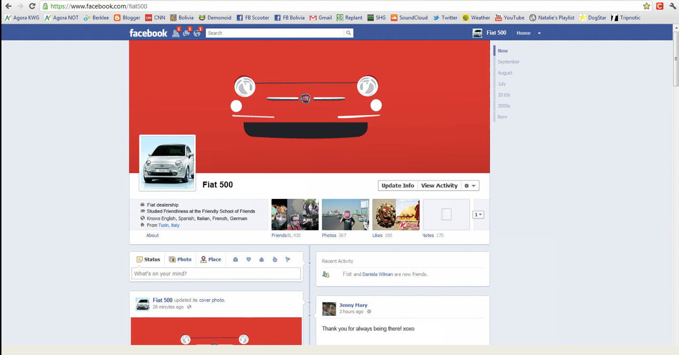Open the Gmail bookmark

click(320, 18)
